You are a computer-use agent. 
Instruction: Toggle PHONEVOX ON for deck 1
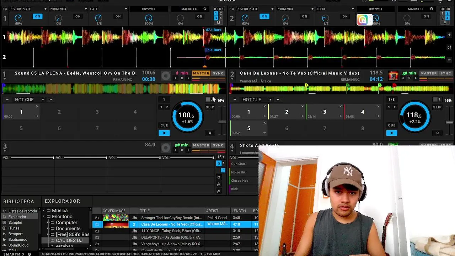(78, 16)
